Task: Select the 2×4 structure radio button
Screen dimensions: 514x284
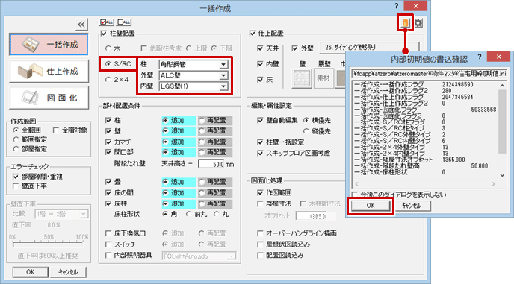Action: [x=108, y=80]
